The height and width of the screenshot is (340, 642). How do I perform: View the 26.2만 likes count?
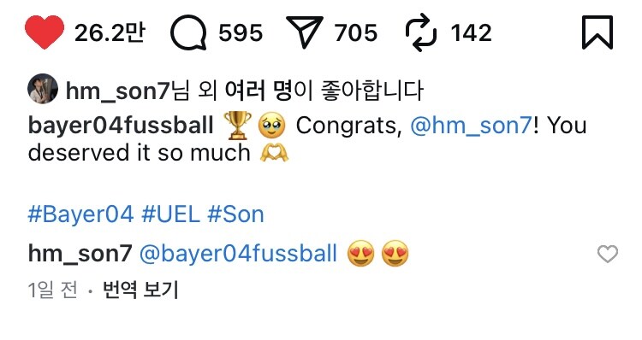[110, 32]
